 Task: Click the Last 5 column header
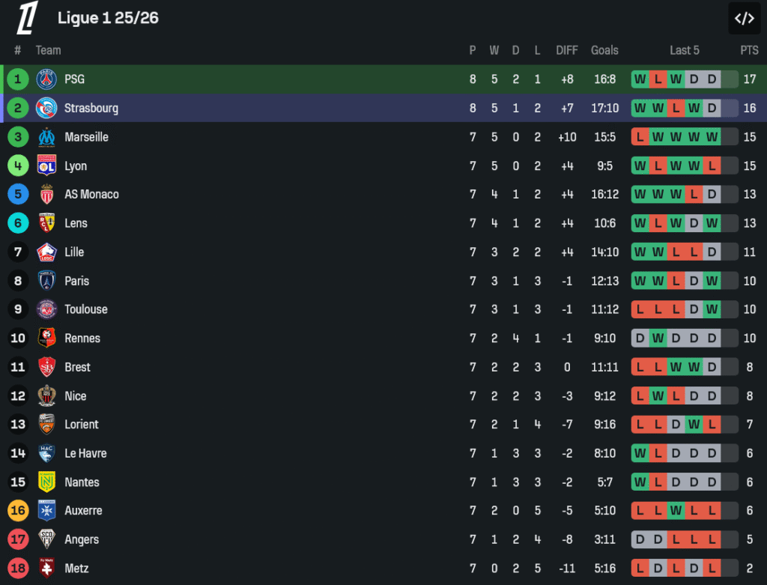(684, 50)
